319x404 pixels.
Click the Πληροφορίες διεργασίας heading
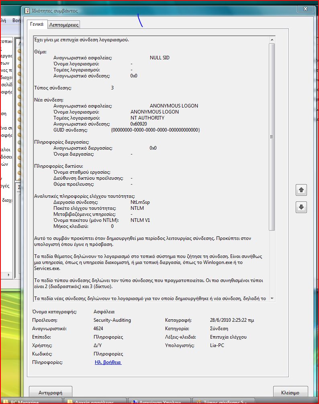pos(62,142)
